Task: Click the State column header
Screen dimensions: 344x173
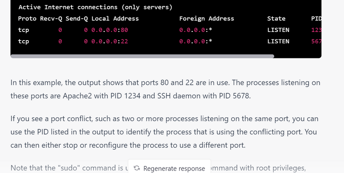Action: [276, 18]
